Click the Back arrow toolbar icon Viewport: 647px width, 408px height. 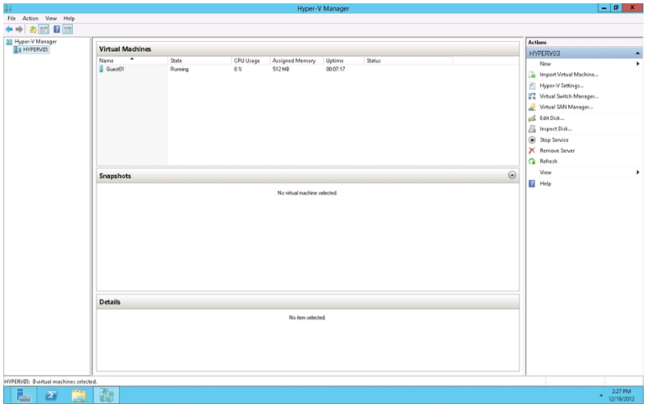pos(9,30)
